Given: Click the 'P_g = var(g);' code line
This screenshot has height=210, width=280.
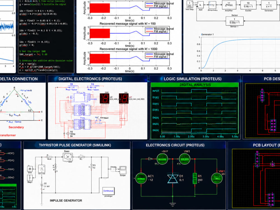Looking at the screenshot, I should click(x=28, y=64).
